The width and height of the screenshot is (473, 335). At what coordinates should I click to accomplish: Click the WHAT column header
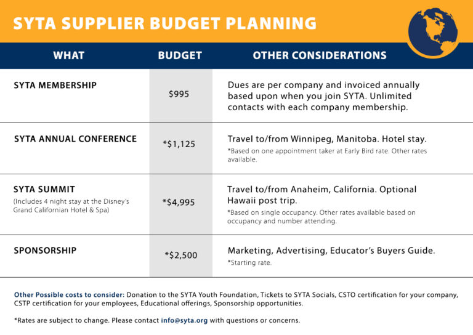tap(69, 55)
